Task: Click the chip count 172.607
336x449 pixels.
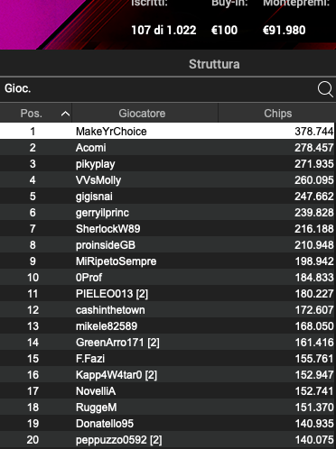Action: [x=314, y=309]
